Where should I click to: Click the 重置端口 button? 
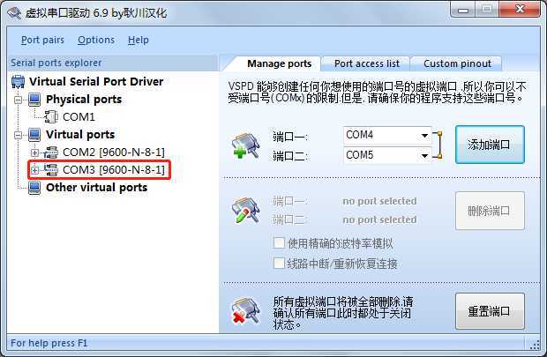coord(490,311)
